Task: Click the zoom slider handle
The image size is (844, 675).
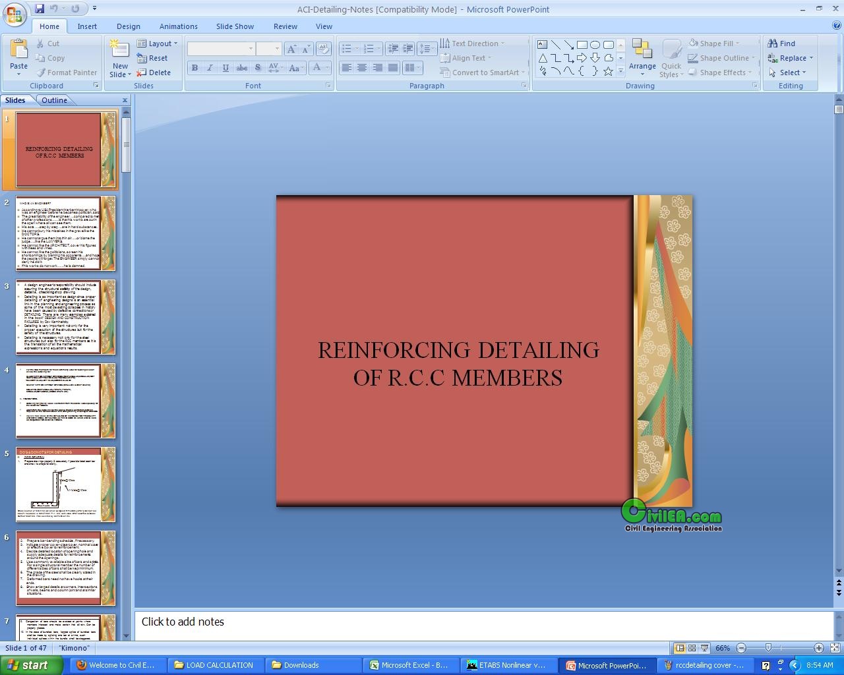Action: [x=768, y=648]
